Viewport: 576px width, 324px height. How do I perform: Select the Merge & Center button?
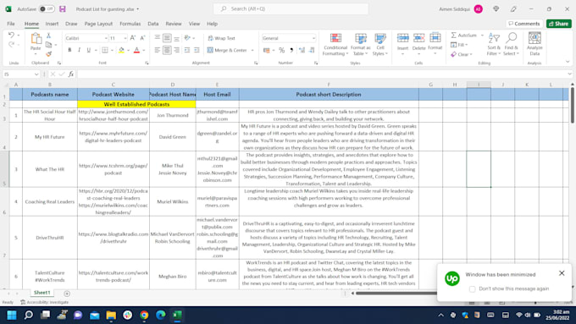coord(227,50)
